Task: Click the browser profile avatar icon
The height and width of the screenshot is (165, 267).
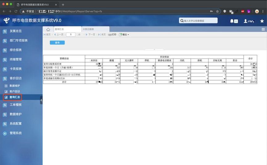Action: coord(257,11)
